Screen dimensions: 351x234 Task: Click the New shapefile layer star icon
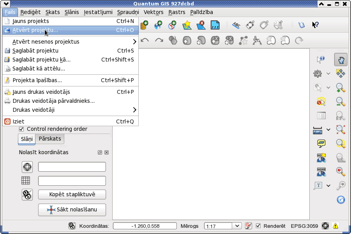pos(187,25)
